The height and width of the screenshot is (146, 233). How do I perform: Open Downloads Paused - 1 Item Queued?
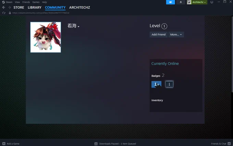[x=118, y=144]
